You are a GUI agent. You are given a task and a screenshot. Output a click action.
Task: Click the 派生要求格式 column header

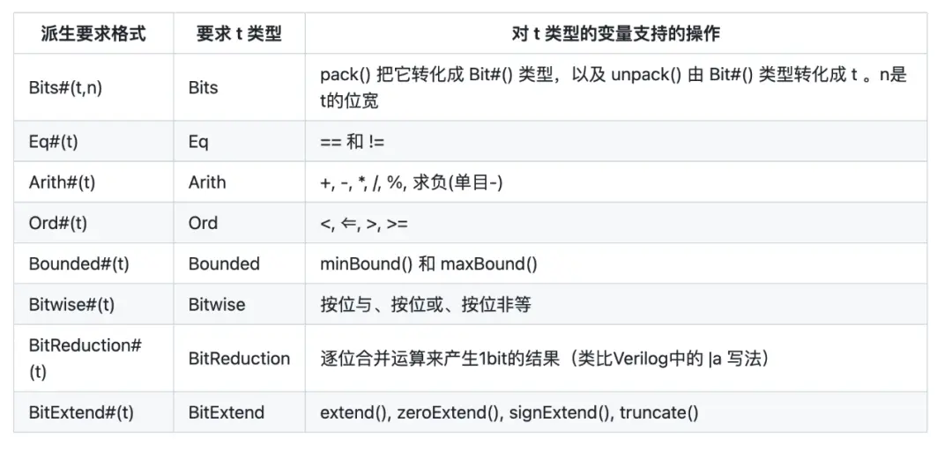pyautogui.click(x=93, y=34)
